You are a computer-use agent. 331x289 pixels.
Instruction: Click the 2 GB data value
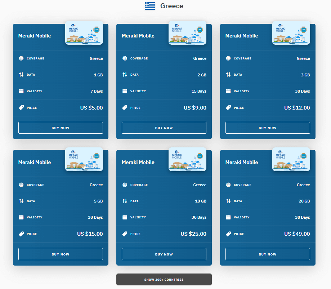(202, 75)
